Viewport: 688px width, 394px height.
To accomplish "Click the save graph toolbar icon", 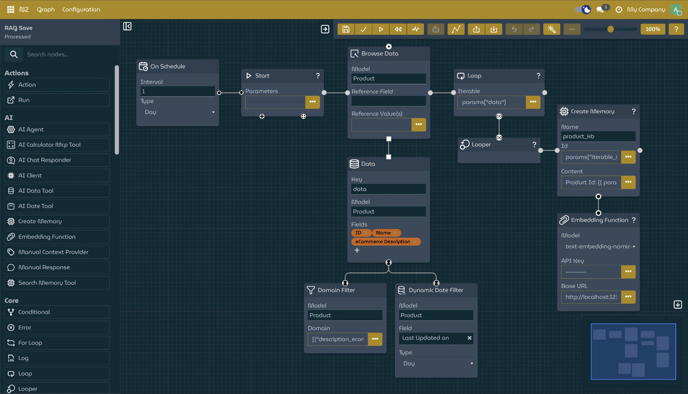I will [x=346, y=29].
